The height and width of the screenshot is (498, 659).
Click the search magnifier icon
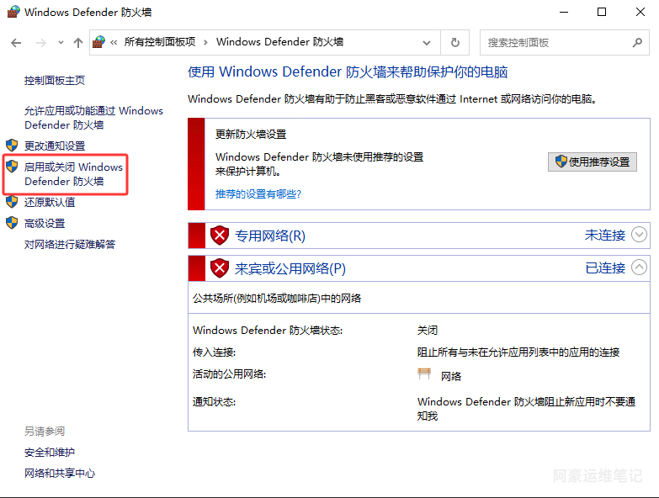point(637,42)
